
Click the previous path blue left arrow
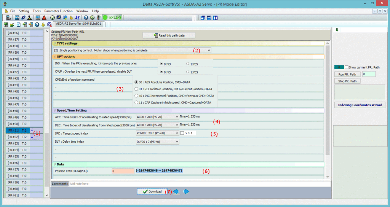coord(176,192)
